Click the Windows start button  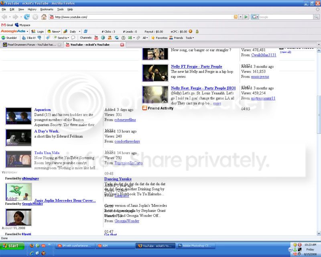tap(12, 246)
